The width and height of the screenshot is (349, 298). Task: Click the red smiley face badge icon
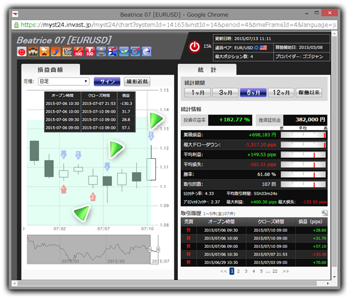click(x=21, y=51)
